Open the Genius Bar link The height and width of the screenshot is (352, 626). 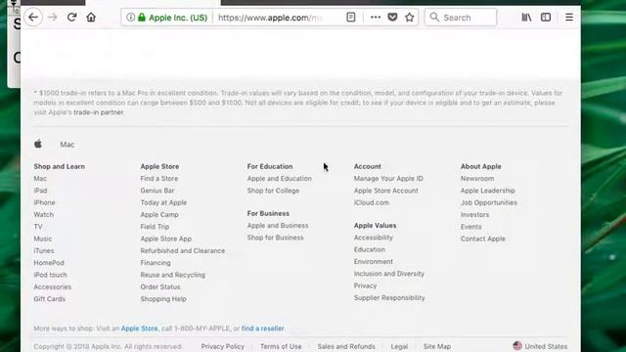coord(157,191)
